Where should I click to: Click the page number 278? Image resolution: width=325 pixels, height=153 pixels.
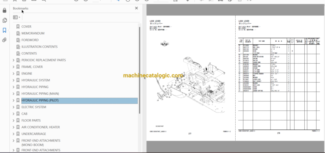tap(279, 133)
